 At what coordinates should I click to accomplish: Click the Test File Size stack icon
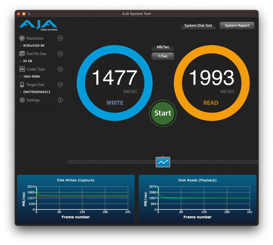click(x=22, y=54)
